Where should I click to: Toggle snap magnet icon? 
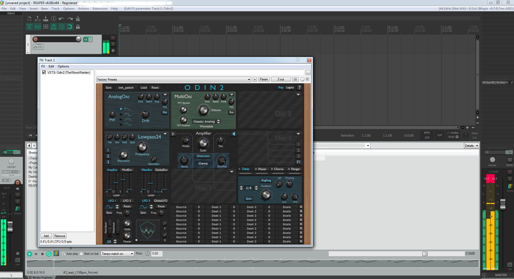click(x=70, y=27)
